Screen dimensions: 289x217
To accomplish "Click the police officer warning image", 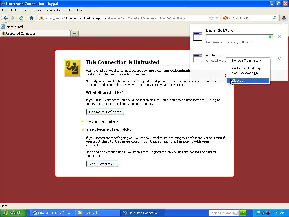I will [x=73, y=68].
